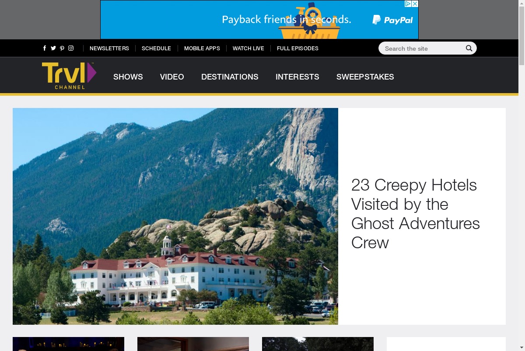The height and width of the screenshot is (351, 525).
Task: Open the Video menu
Action: pyautogui.click(x=172, y=77)
